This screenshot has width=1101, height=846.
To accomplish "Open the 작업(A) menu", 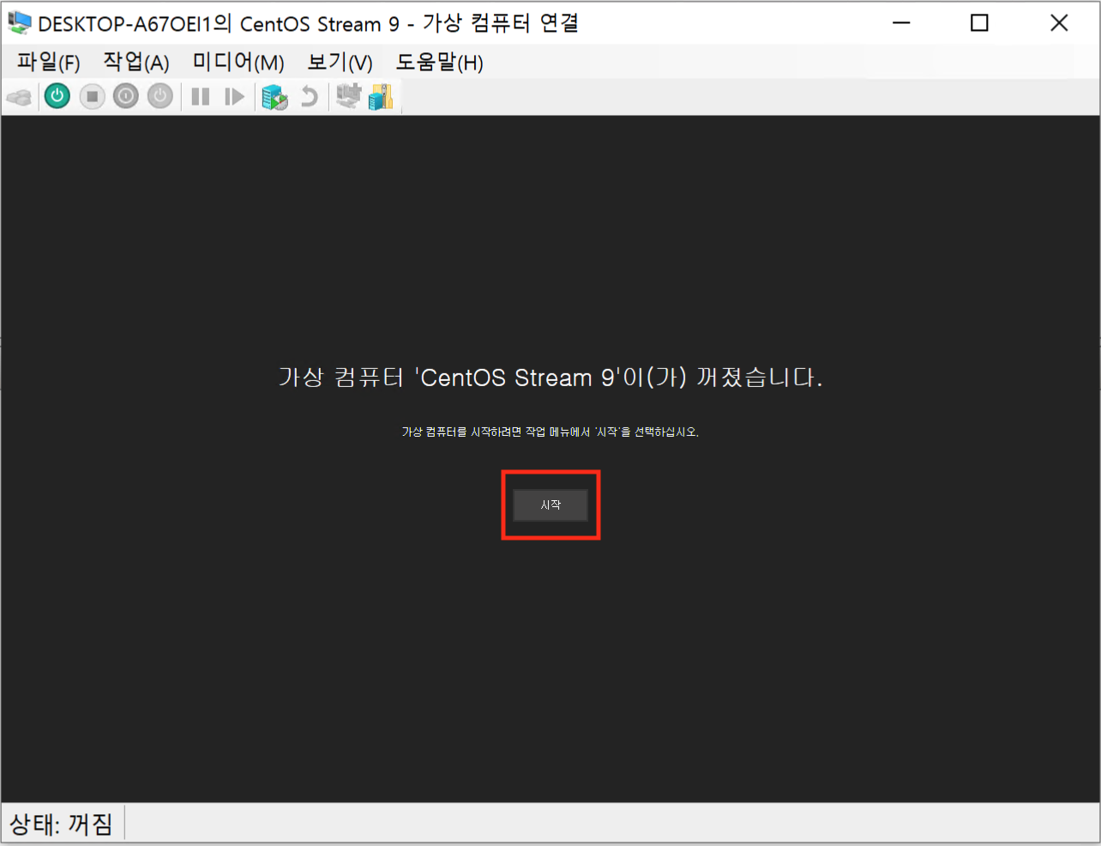I will [136, 63].
